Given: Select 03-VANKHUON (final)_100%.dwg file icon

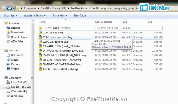Looking at the screenshot, I should (x=40, y=46).
